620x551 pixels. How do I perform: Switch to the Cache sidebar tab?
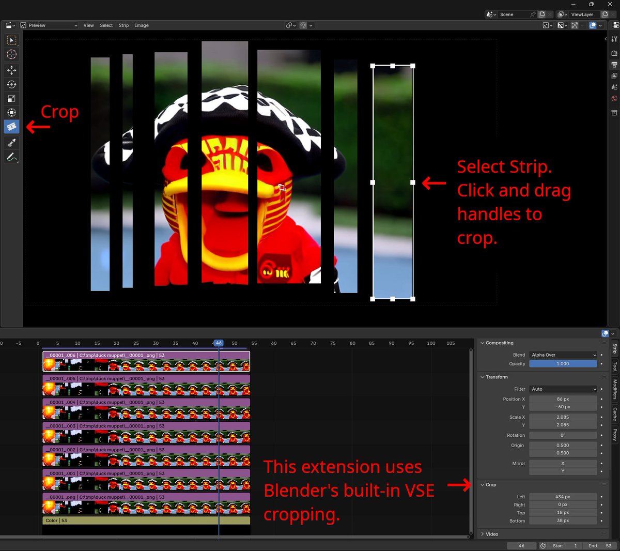coord(615,414)
